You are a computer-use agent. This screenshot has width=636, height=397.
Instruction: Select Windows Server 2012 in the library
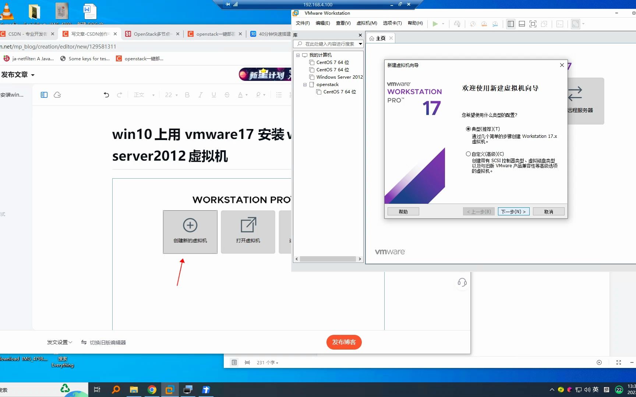pos(339,77)
